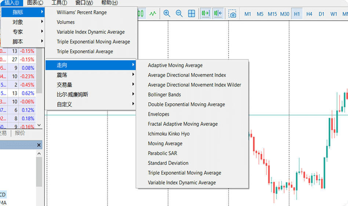Switch to the H1 timeframe
Image resolution: width=348 pixels, height=206 pixels.
point(297,14)
